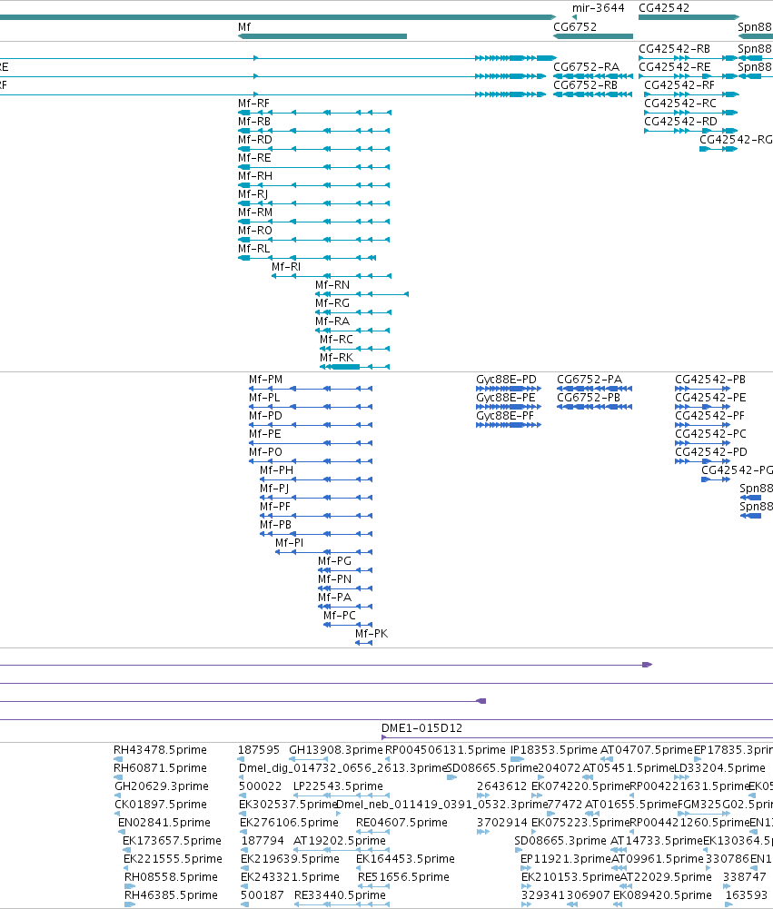773x909 pixels.
Task: Select the Mf-PL protein feature
Action: point(311,407)
